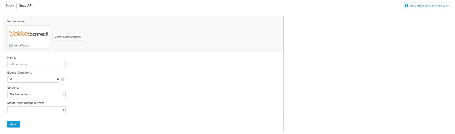Click the blue question mark icon
Viewport: 455px width, 134px height.
[406, 6]
